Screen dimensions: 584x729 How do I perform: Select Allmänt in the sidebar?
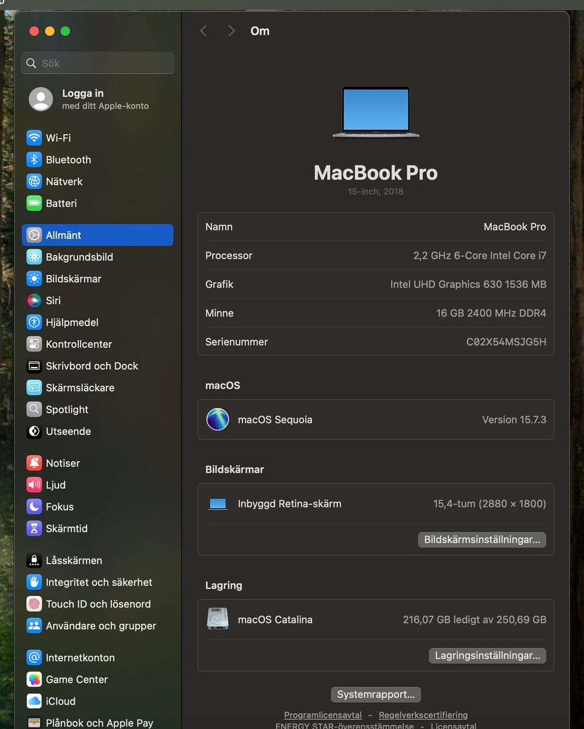click(97, 235)
